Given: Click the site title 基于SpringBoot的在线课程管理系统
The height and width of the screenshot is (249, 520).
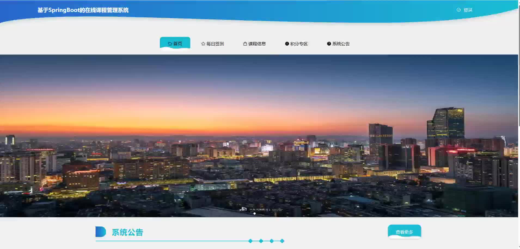Looking at the screenshot, I should click(83, 10).
